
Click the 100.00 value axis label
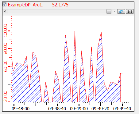6,30
